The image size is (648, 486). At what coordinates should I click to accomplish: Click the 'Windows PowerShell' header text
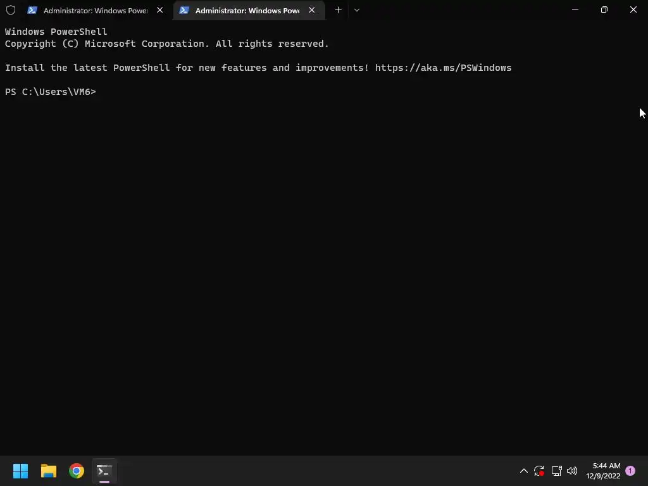pyautogui.click(x=56, y=32)
